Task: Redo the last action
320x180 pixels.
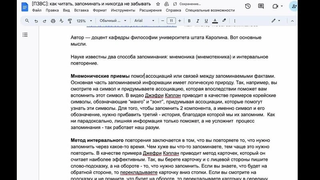Action: pyautogui.click(x=44, y=21)
